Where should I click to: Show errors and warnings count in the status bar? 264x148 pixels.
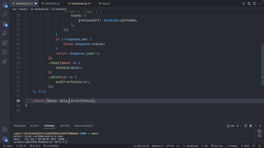(35, 146)
